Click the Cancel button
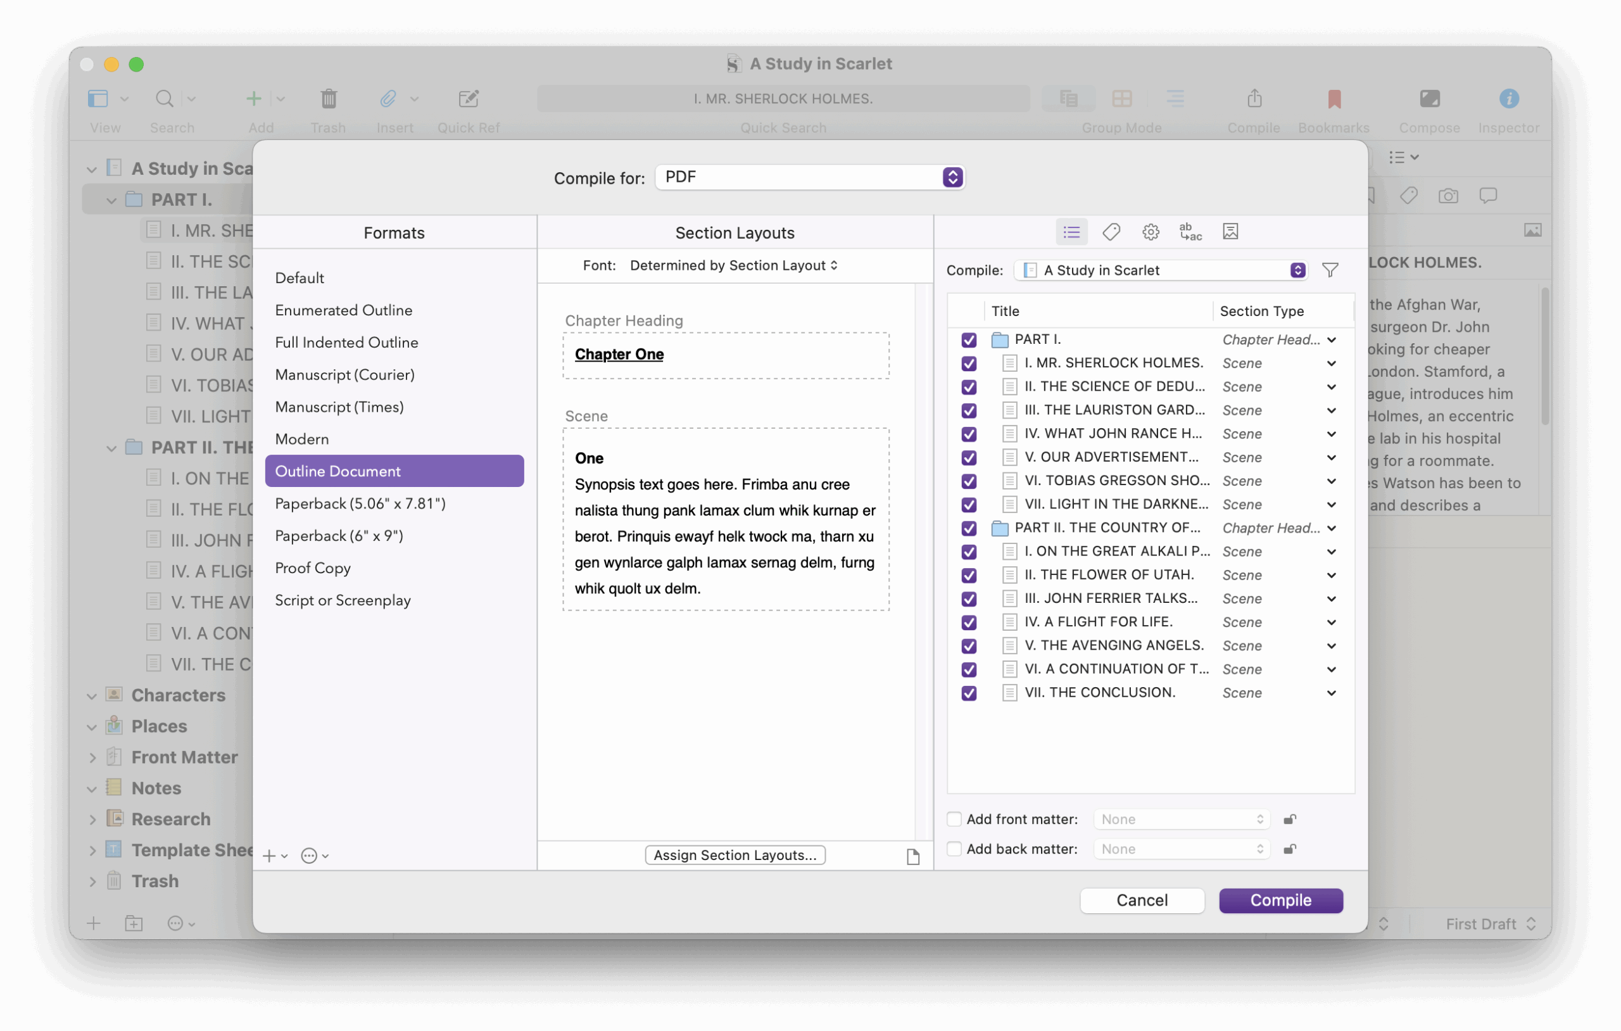 1142,901
